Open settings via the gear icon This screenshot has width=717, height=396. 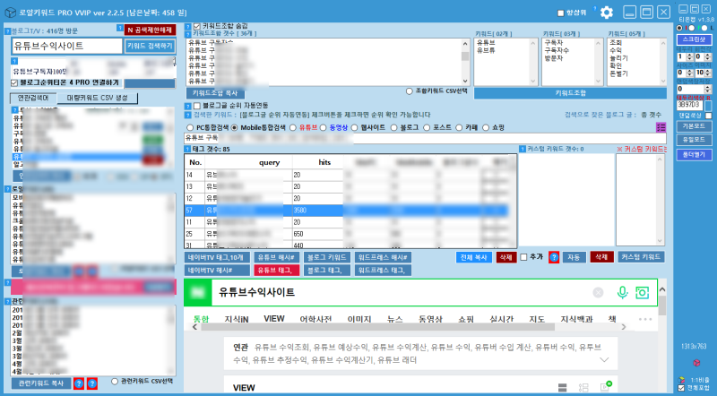pyautogui.click(x=607, y=13)
